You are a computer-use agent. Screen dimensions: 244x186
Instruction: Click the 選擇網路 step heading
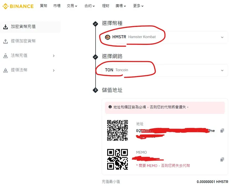pyautogui.click(x=112, y=56)
